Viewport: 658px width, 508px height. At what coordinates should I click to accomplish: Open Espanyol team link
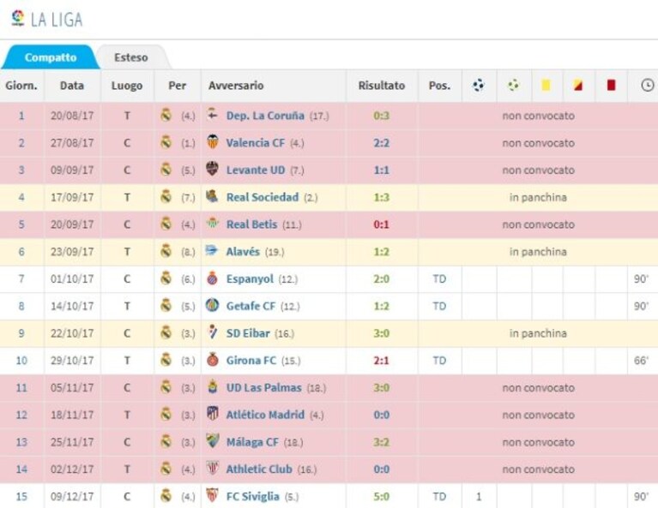(250, 279)
